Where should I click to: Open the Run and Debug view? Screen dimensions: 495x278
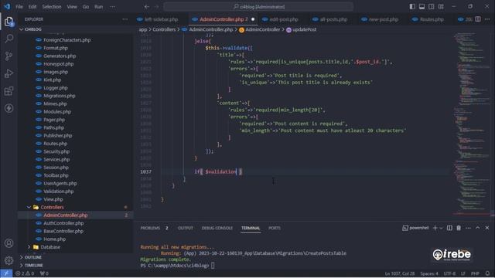(9, 73)
